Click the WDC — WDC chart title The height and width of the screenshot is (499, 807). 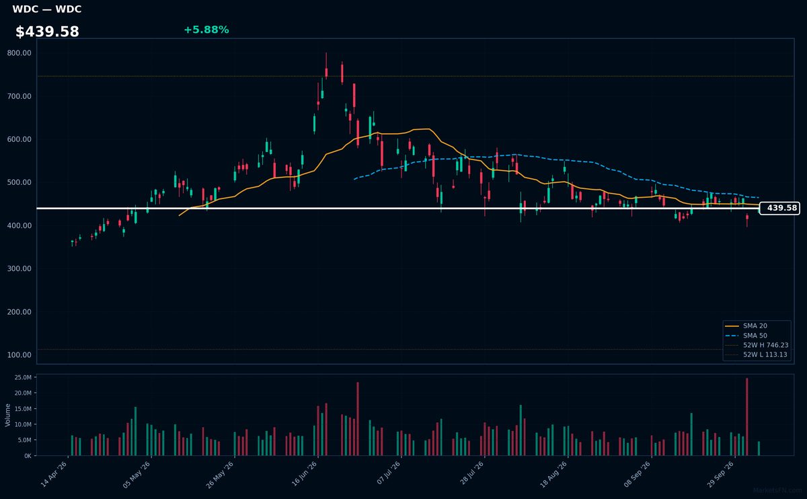[47, 9]
